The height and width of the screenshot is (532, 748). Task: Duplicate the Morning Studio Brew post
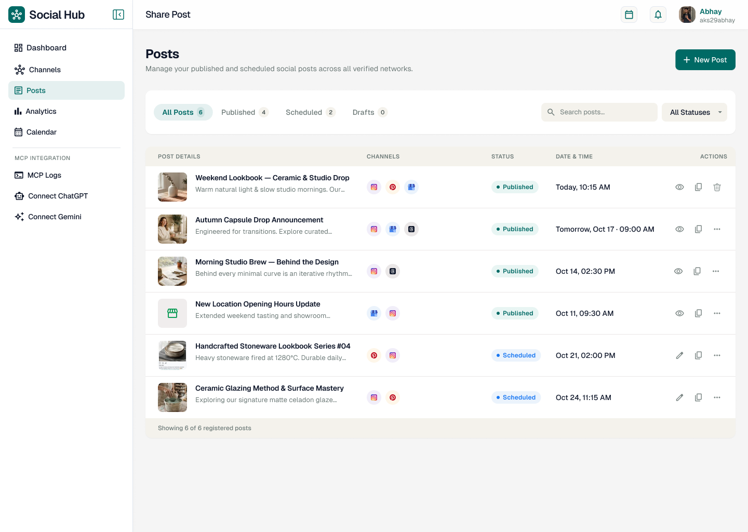(697, 271)
